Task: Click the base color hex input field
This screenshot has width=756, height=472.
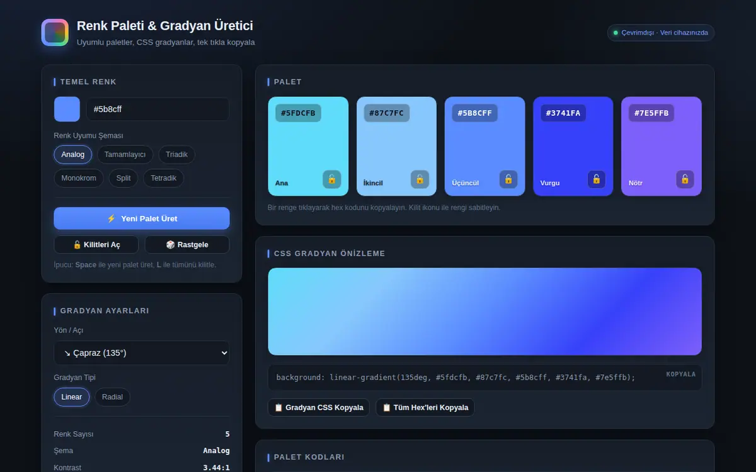Action: 157,109
